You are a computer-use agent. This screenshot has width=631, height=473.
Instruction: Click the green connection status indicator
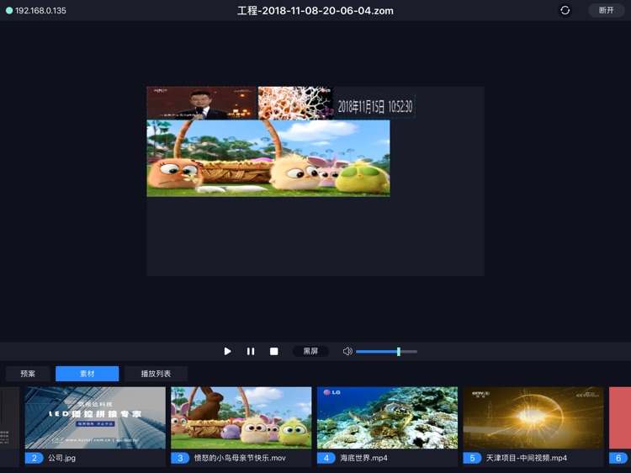9,10
